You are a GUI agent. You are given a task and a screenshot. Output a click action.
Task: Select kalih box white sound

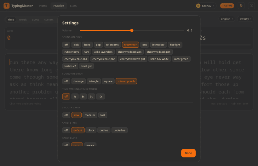[x=159, y=59]
